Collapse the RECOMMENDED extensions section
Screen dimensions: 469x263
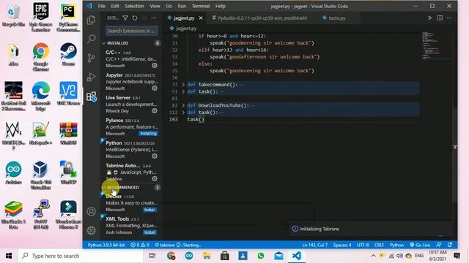click(x=103, y=188)
